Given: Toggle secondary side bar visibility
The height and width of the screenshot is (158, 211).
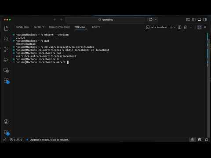Looking at the screenshot, I should tap(205, 20).
